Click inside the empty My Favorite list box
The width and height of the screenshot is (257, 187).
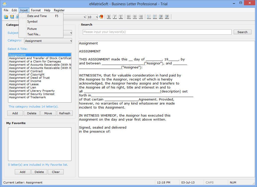[40, 144]
